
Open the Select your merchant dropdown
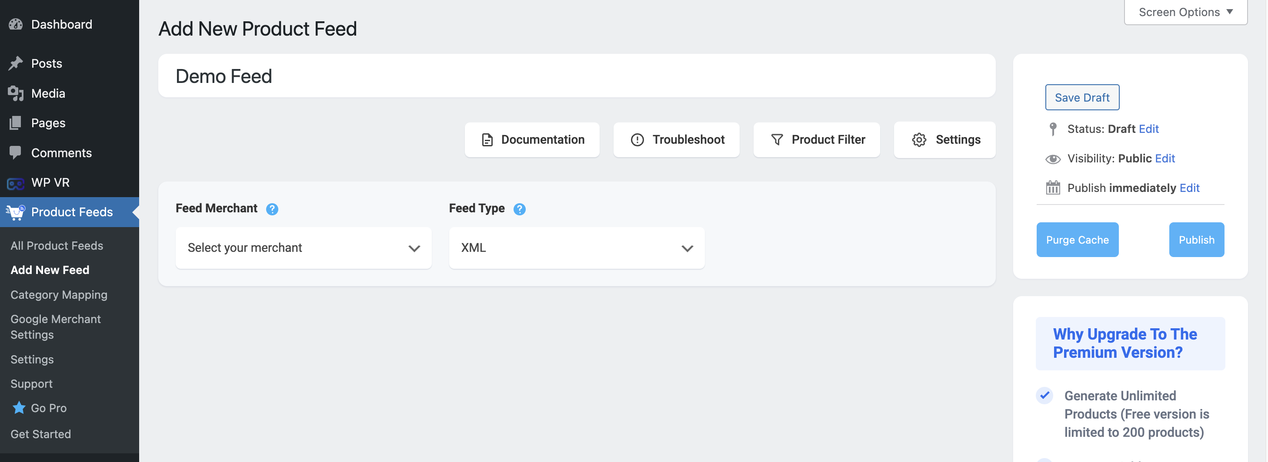[x=303, y=247]
